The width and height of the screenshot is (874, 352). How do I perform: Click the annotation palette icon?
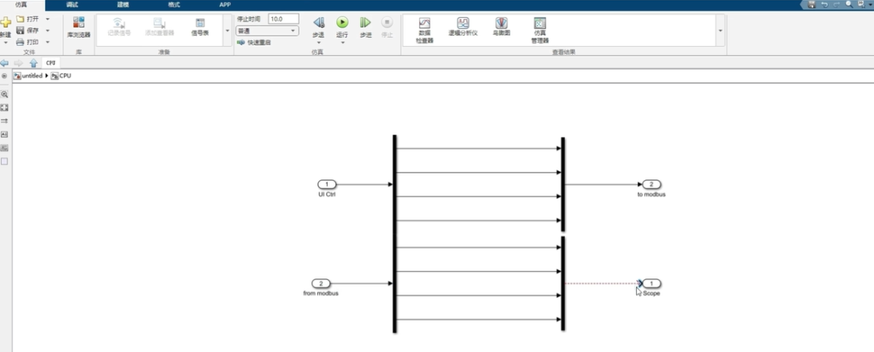click(x=5, y=134)
